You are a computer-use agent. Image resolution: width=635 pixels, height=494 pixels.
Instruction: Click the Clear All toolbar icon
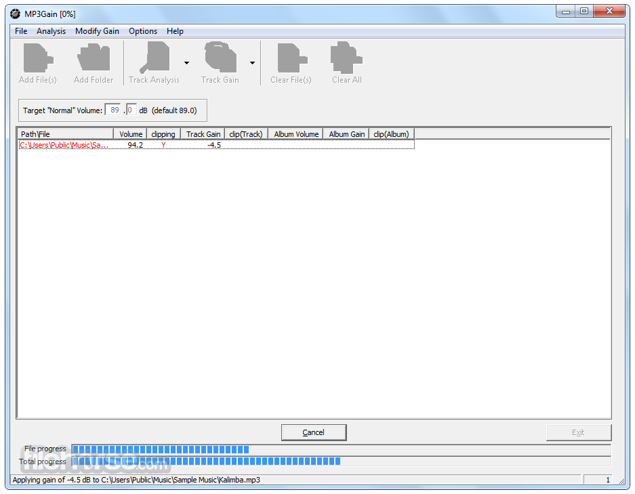[x=347, y=58]
